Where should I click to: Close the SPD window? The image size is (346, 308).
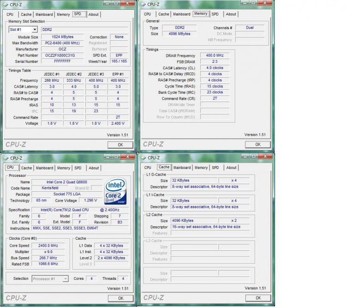(127, 3)
